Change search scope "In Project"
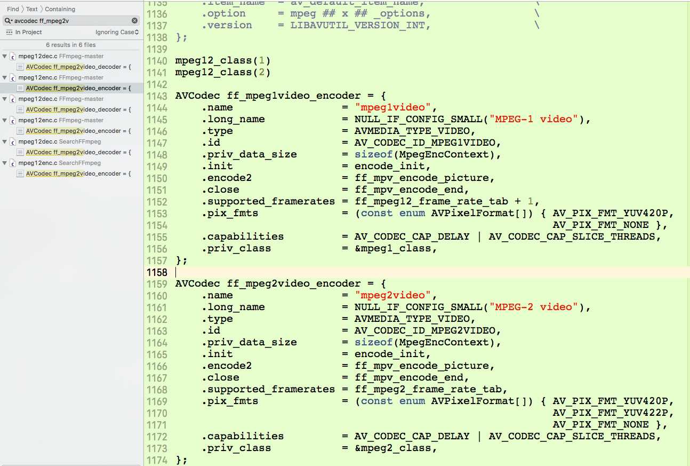This screenshot has width=690, height=466. [28, 33]
